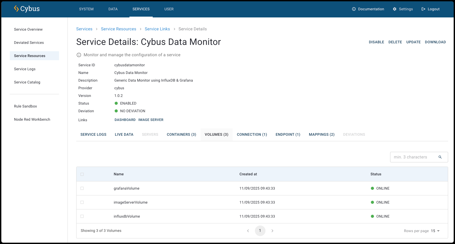Go to previous page arrow
This screenshot has width=455, height=244.
pos(248,231)
